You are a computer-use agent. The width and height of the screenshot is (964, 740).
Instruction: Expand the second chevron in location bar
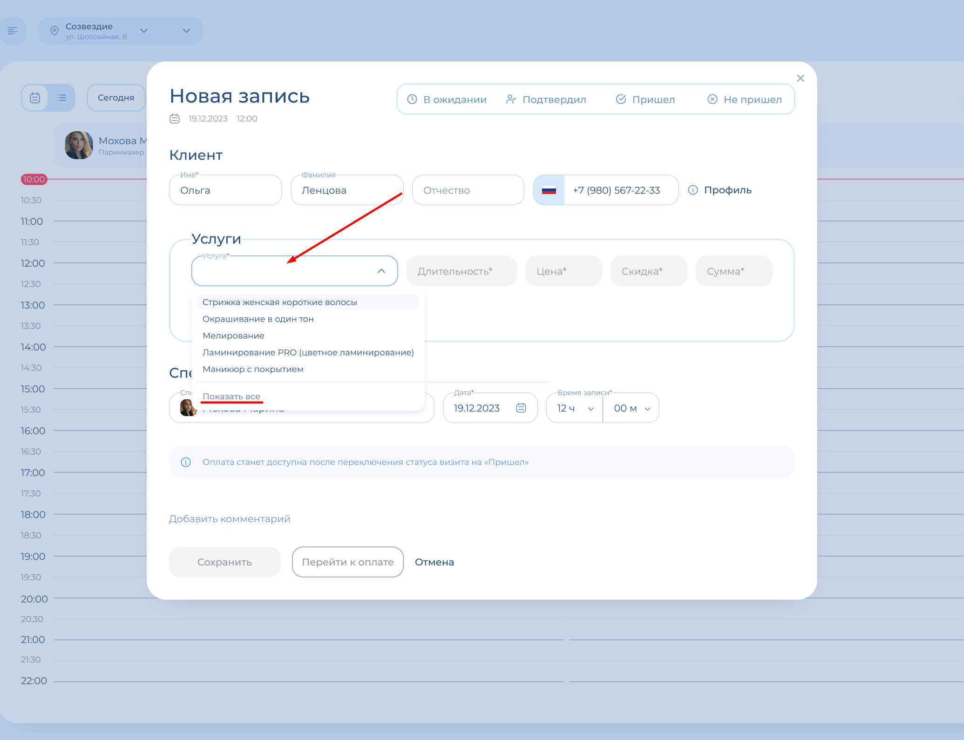186,31
